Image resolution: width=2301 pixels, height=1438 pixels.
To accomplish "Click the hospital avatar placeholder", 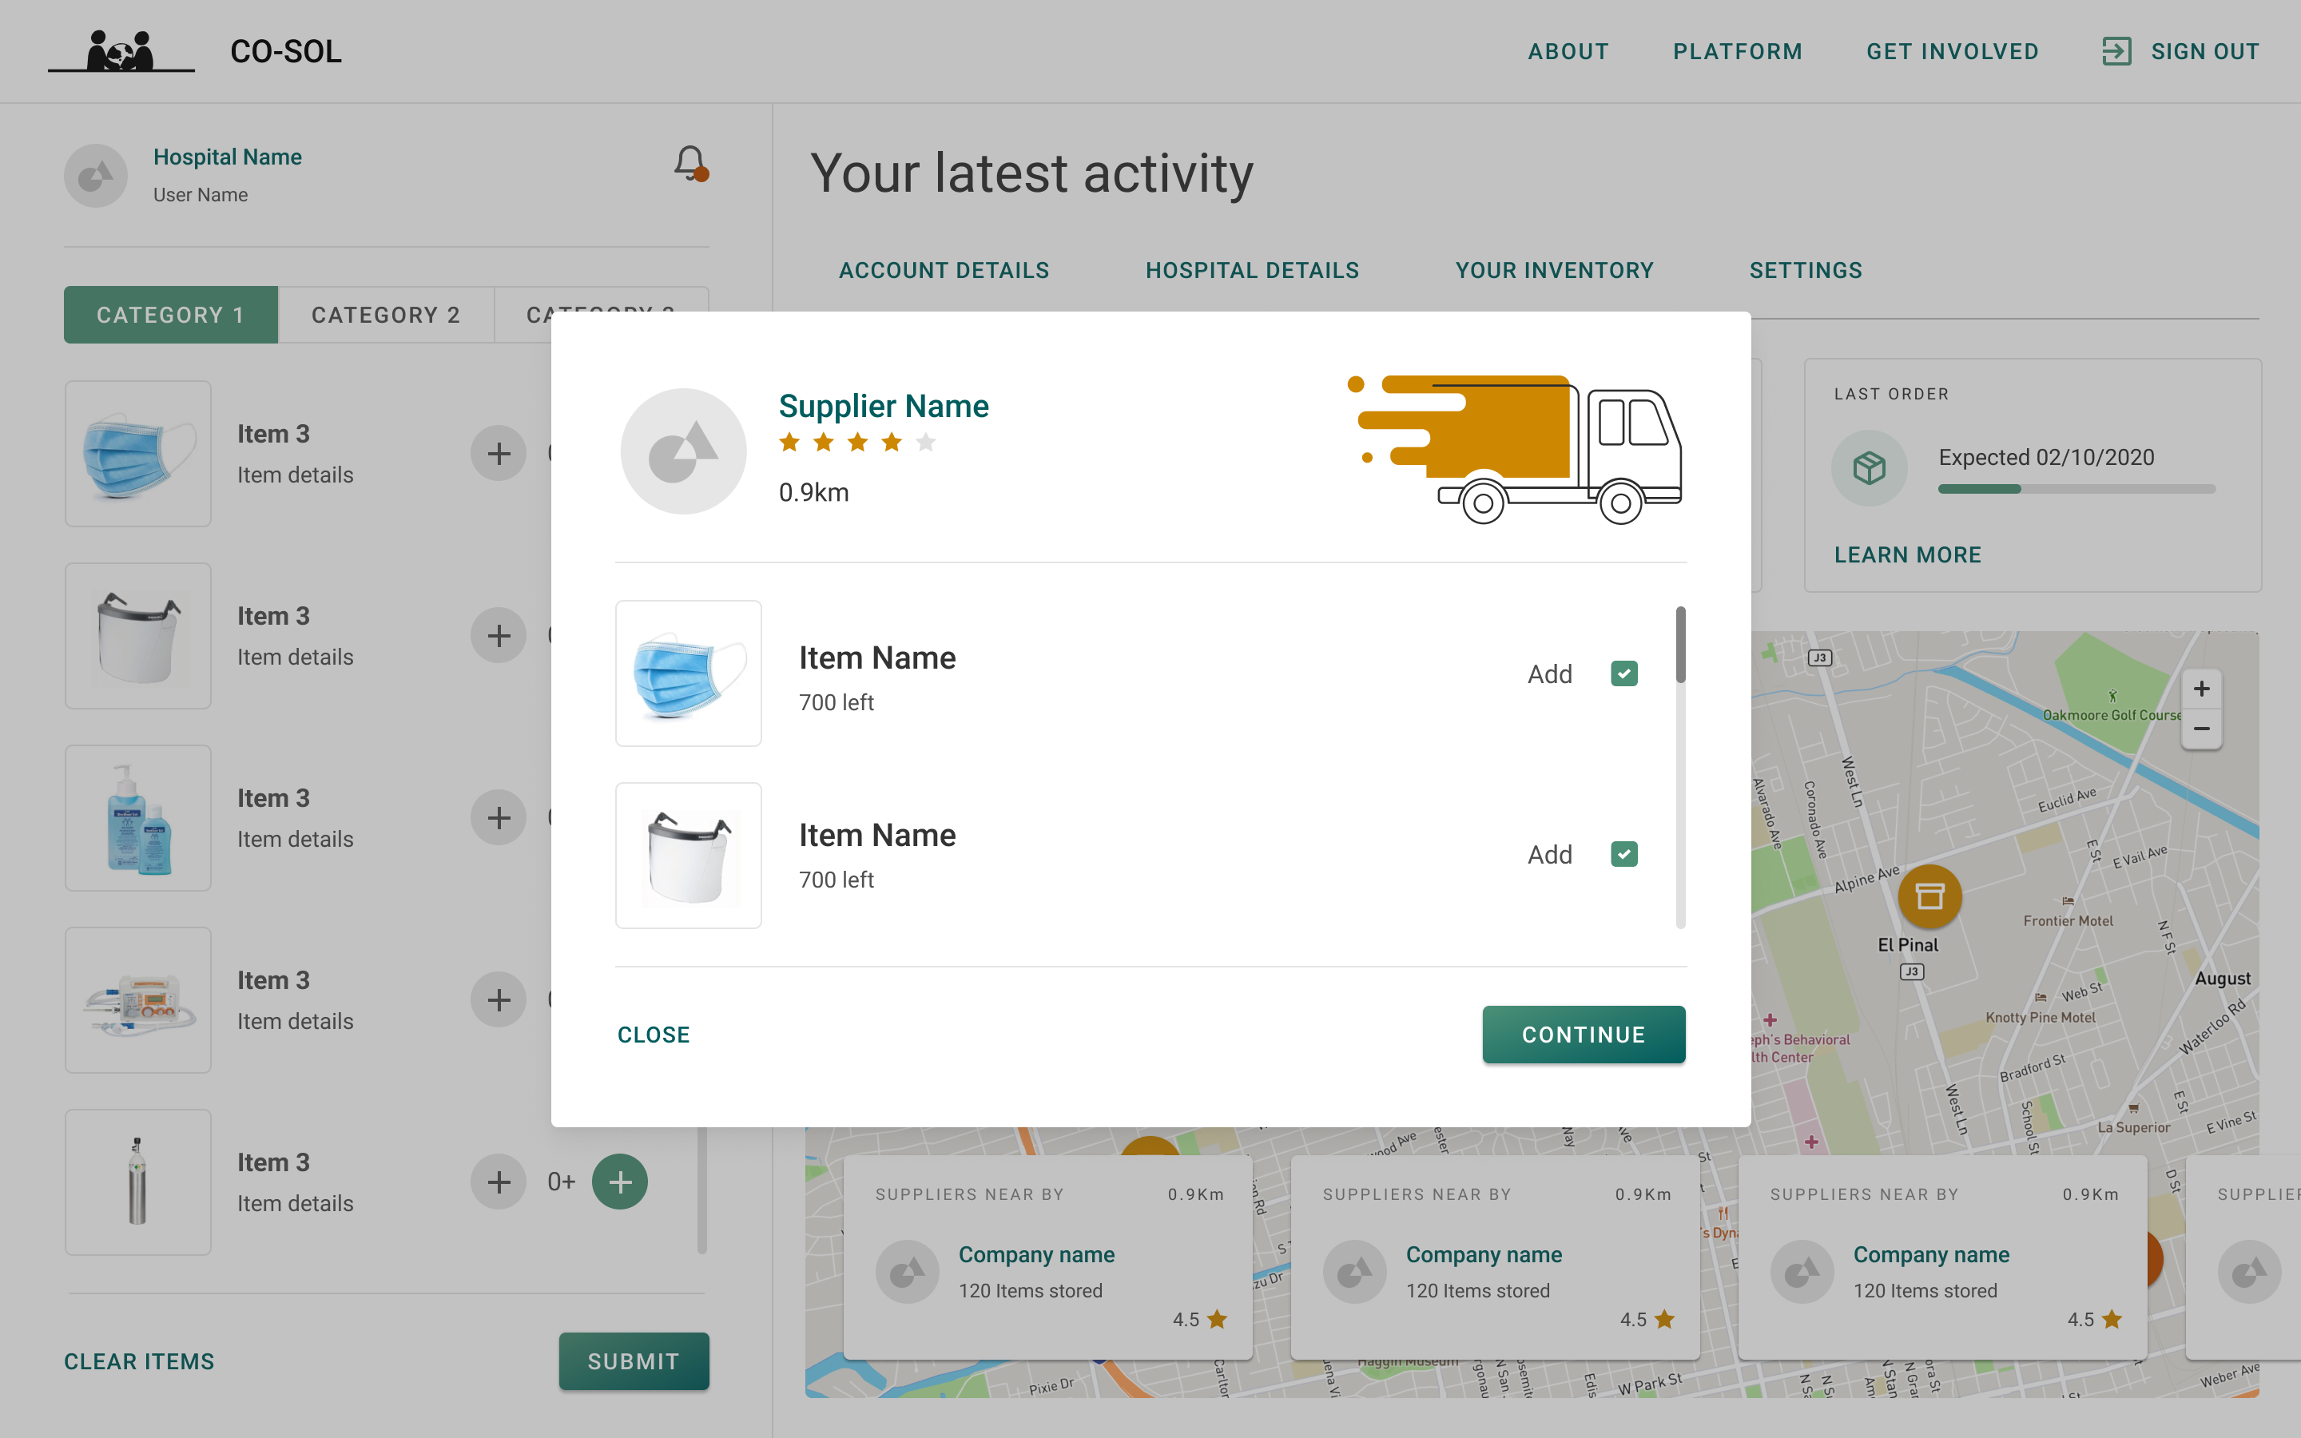I will tap(96, 175).
